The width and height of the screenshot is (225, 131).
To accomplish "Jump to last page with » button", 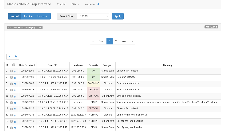I will tap(132, 41).
